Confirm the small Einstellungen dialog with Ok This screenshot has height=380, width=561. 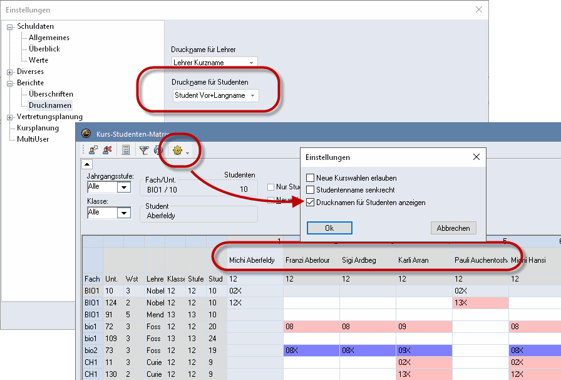(x=329, y=228)
